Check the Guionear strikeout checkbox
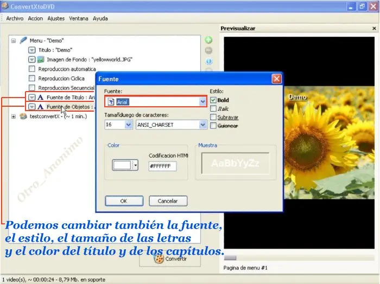The width and height of the screenshot is (380, 284). click(213, 126)
